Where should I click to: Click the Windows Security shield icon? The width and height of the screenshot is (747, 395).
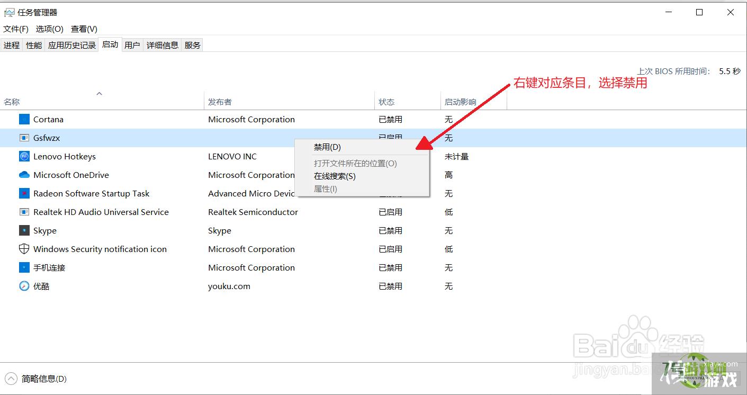point(24,249)
